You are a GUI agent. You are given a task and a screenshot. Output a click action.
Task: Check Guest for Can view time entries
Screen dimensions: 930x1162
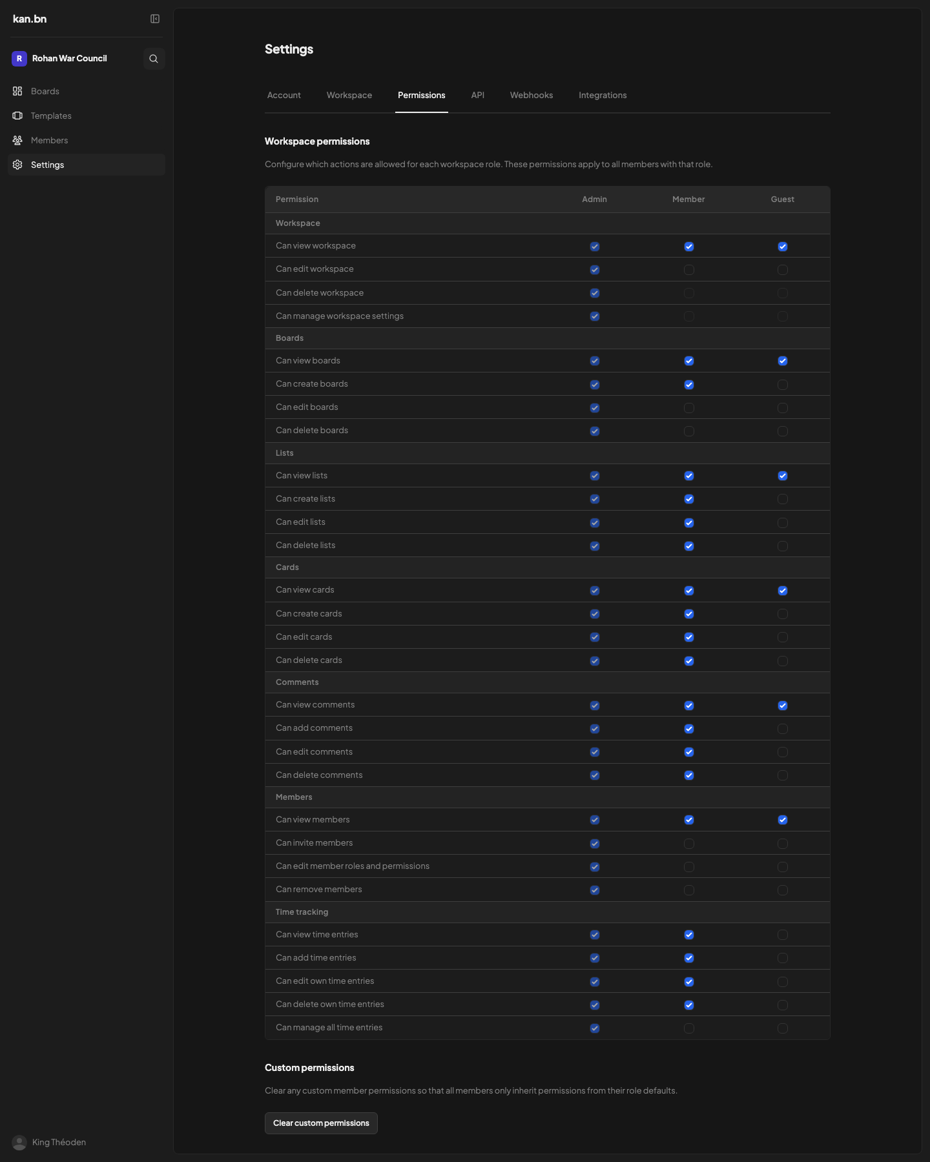[x=783, y=935]
